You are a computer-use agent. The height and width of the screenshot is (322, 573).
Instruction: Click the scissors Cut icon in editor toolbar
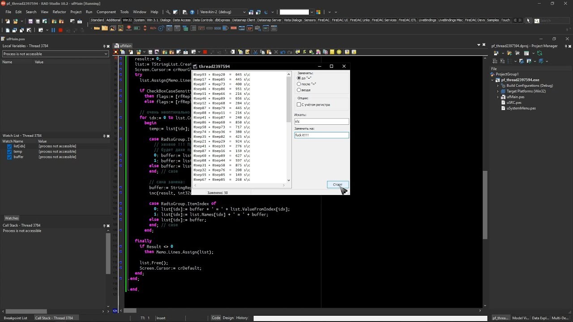pyautogui.click(x=256, y=52)
